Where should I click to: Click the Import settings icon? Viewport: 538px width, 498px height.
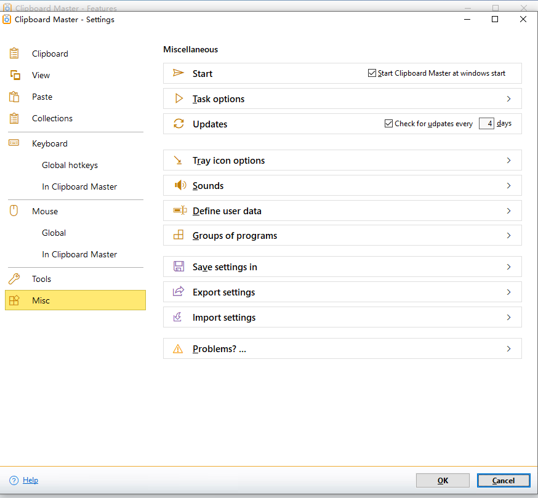178,317
